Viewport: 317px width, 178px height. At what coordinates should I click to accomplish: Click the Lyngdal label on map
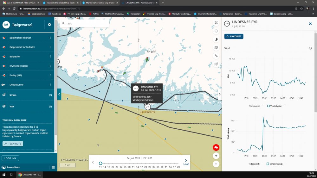click(x=152, y=52)
